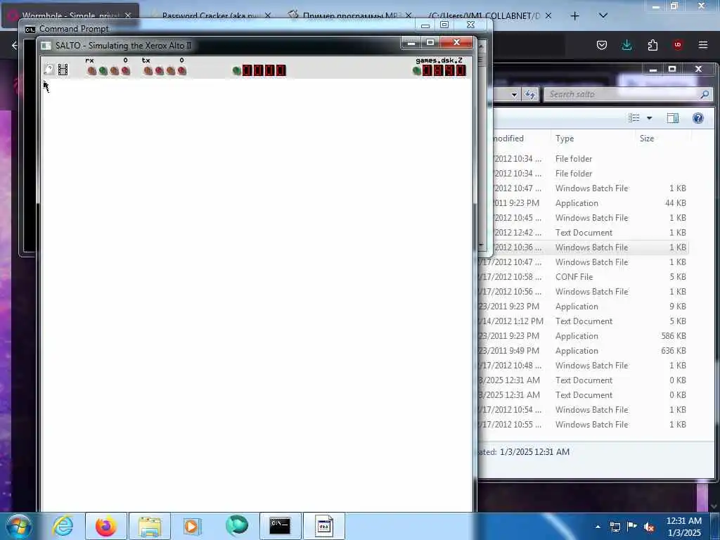Click the first tx LED indicator
The width and height of the screenshot is (720, 540).
point(148,71)
